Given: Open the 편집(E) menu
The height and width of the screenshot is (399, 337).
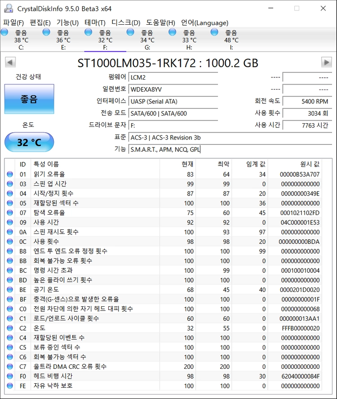Looking at the screenshot, I should point(40,22).
